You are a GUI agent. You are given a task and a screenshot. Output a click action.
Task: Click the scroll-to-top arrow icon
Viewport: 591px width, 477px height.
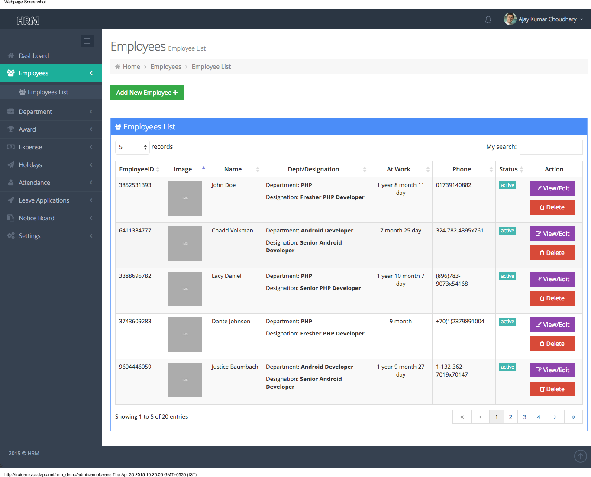(580, 456)
